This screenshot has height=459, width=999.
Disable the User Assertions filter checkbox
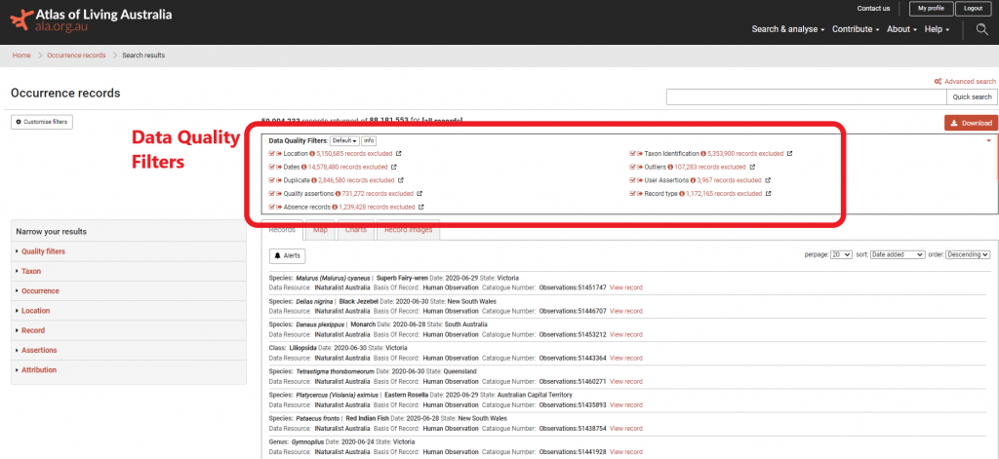pos(633,180)
